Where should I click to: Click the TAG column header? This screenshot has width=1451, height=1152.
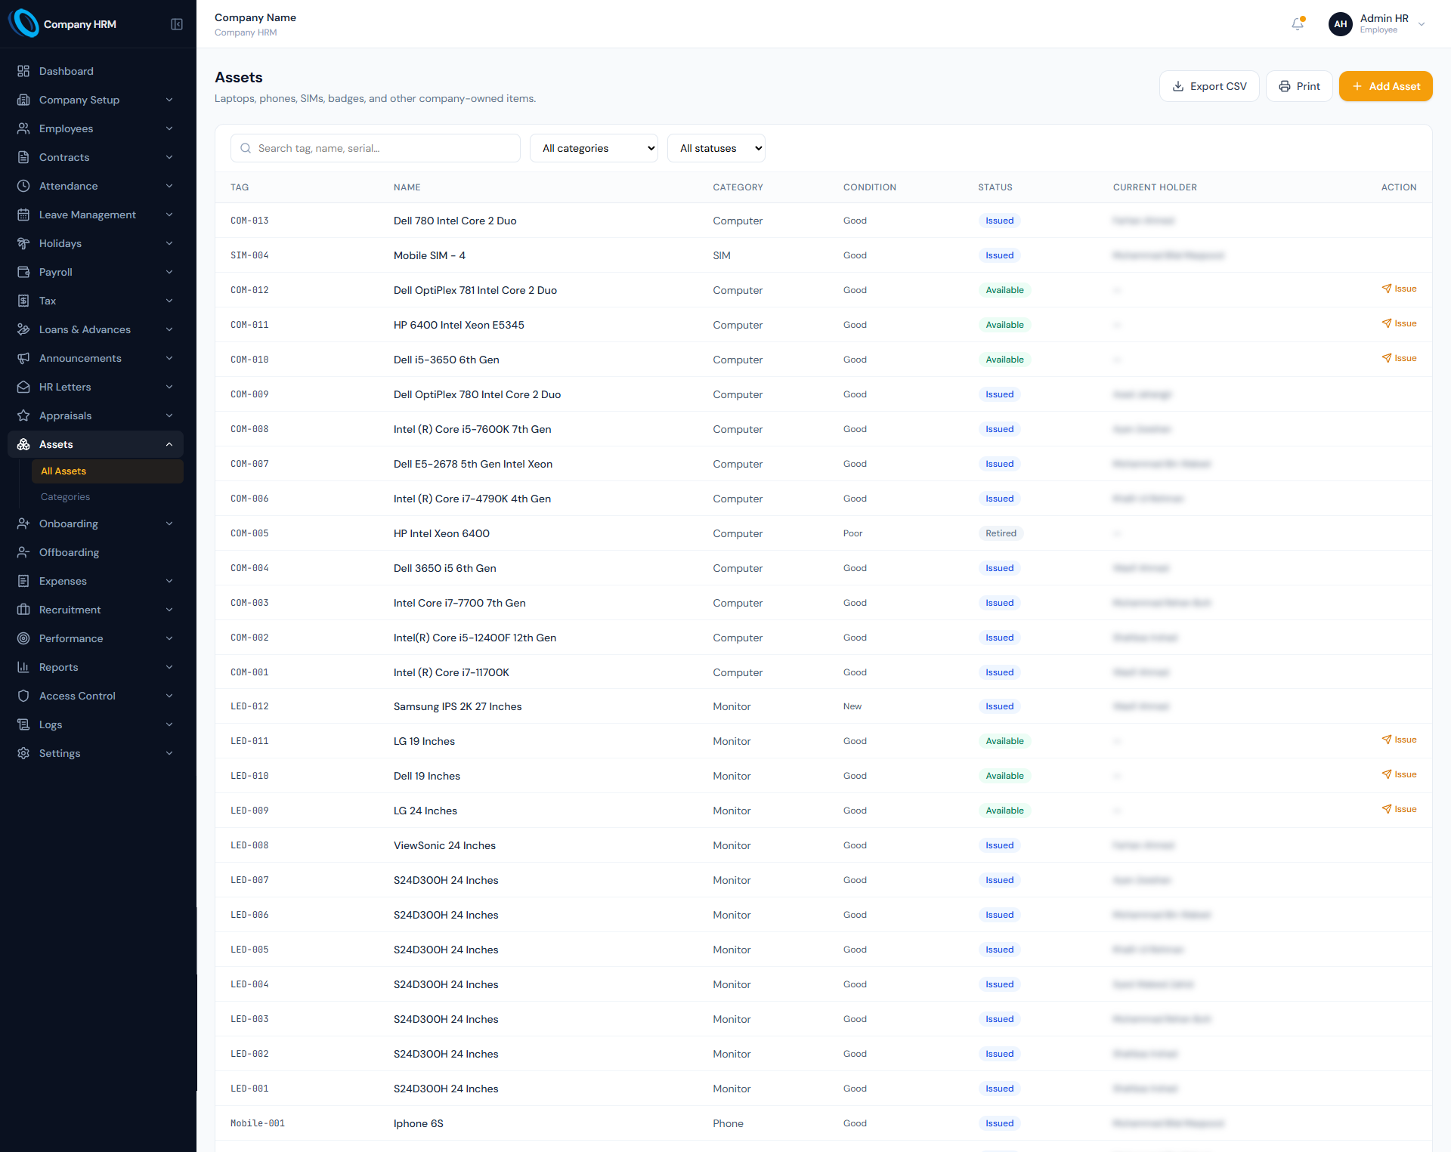(x=240, y=187)
